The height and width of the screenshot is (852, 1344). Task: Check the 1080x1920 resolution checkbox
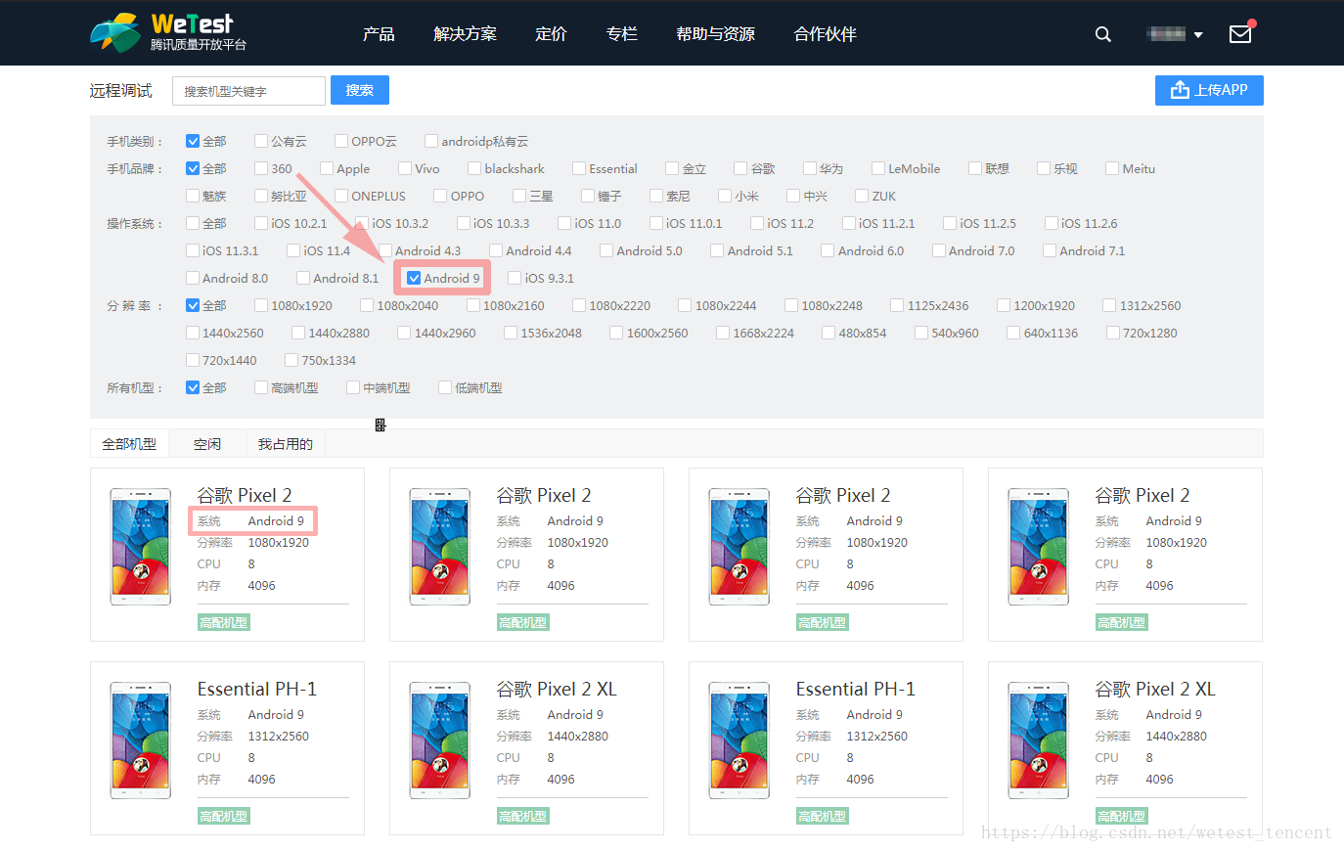(261, 305)
